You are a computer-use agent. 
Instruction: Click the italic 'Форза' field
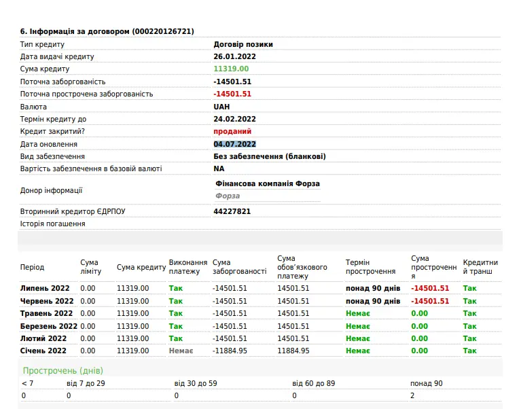coord(228,196)
